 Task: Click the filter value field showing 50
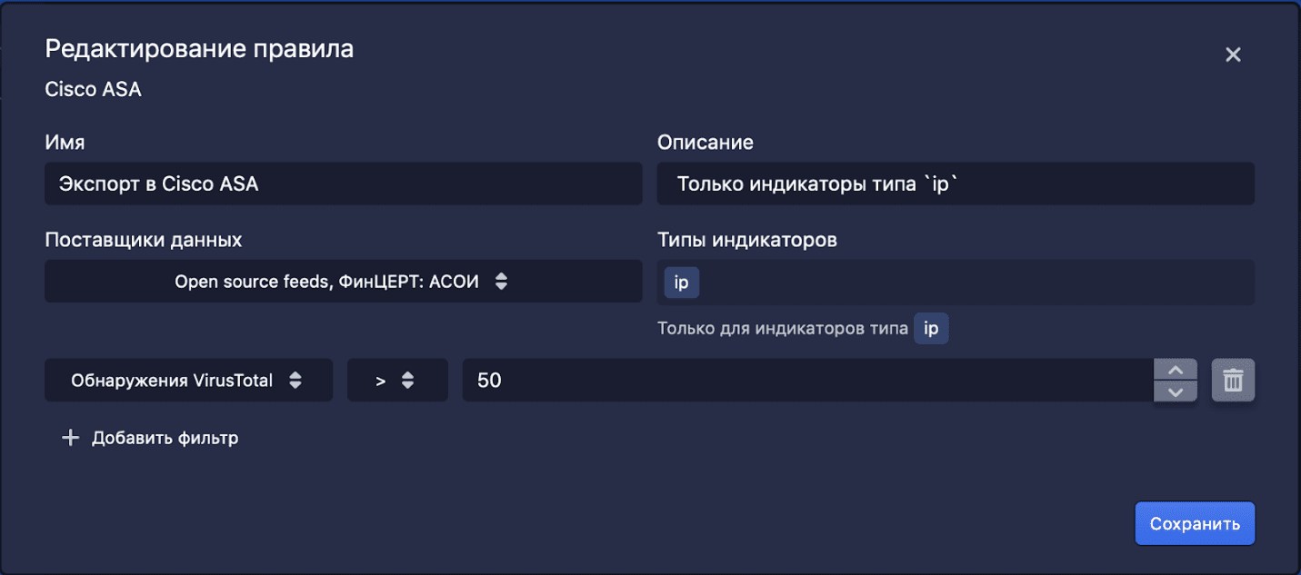tap(806, 381)
